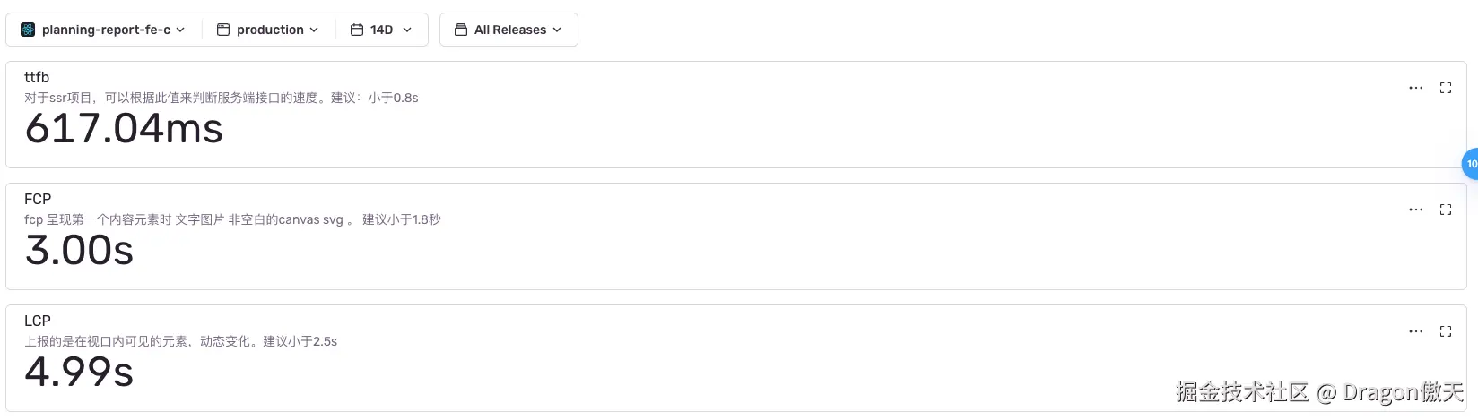Open the 14D date range dropdown chevron
This screenshot has height=420, width=1478.
[x=407, y=30]
